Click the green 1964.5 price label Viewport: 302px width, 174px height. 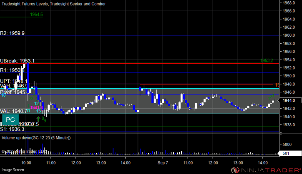click(36, 15)
